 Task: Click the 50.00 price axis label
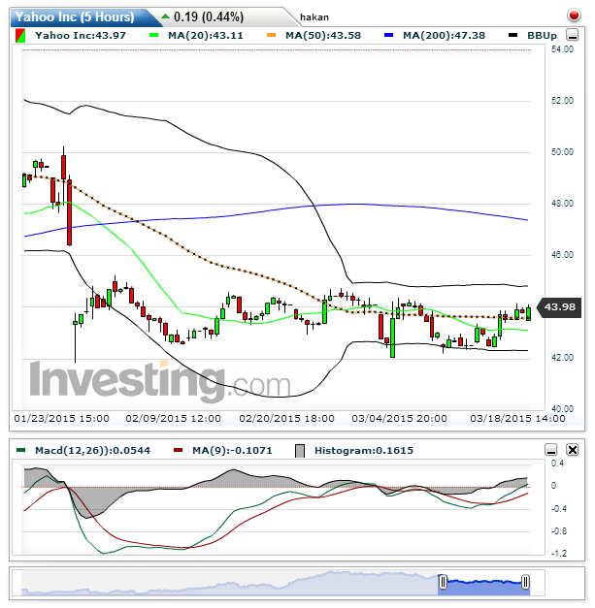562,152
